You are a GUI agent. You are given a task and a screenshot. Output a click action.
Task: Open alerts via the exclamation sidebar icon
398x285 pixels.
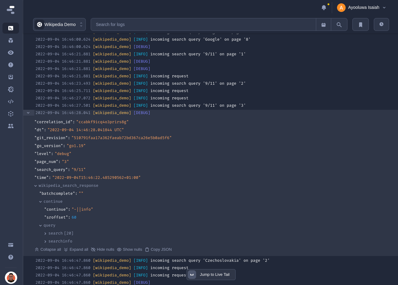pyautogui.click(x=11, y=65)
